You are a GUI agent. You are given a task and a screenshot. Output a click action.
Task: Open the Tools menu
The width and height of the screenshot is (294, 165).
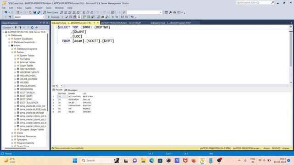(49, 8)
